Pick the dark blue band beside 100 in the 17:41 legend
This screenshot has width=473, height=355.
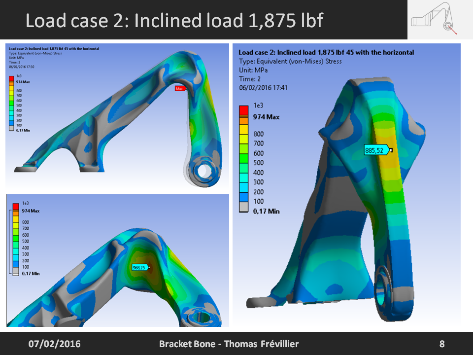[244, 197]
